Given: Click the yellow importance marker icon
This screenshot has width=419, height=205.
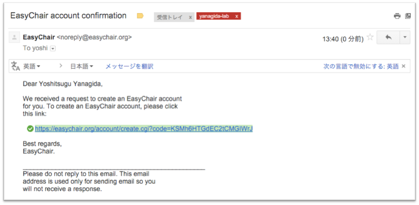Looking at the screenshot, I should click(140, 16).
